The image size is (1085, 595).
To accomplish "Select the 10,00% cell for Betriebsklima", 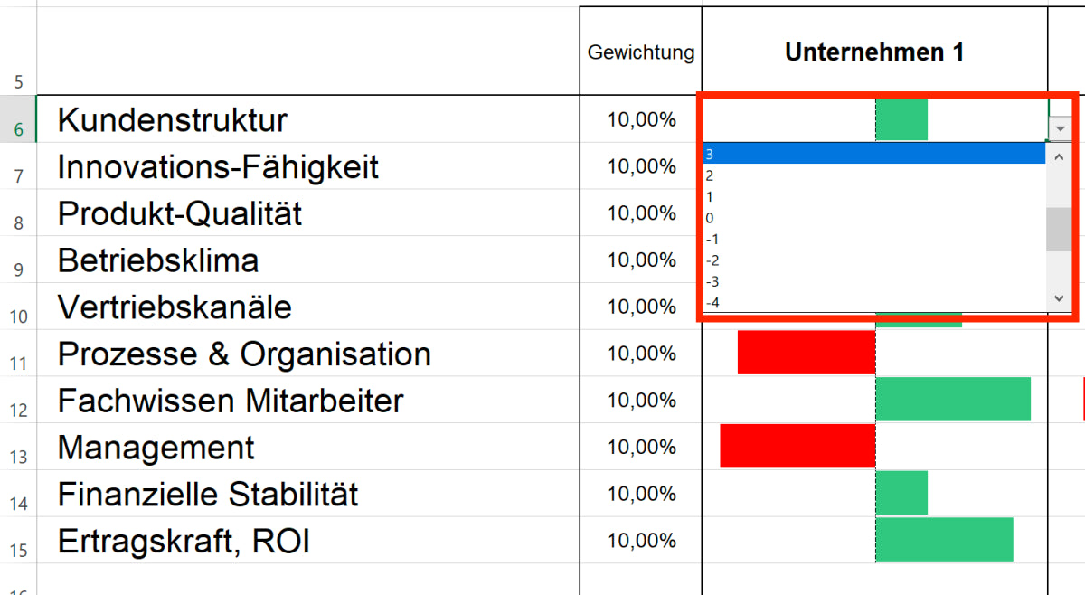I will click(x=640, y=260).
